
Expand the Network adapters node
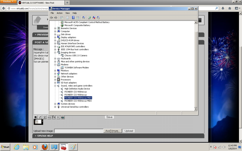click(x=55, y=74)
